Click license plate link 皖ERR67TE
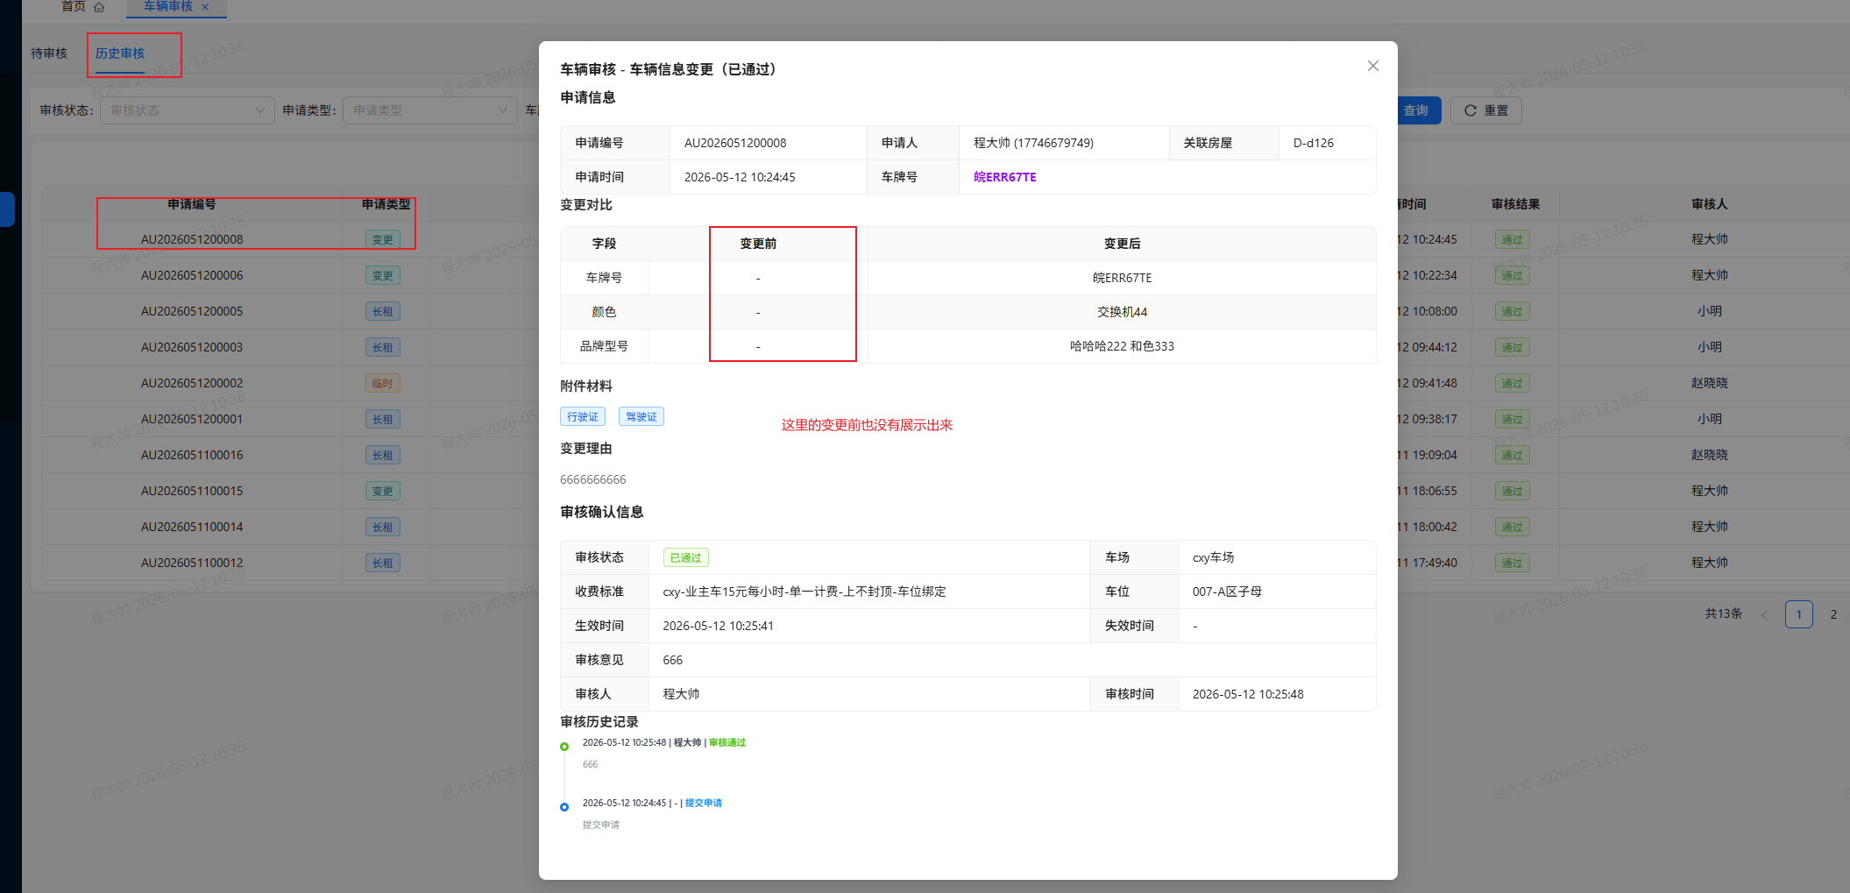This screenshot has width=1850, height=893. pyautogui.click(x=1004, y=177)
